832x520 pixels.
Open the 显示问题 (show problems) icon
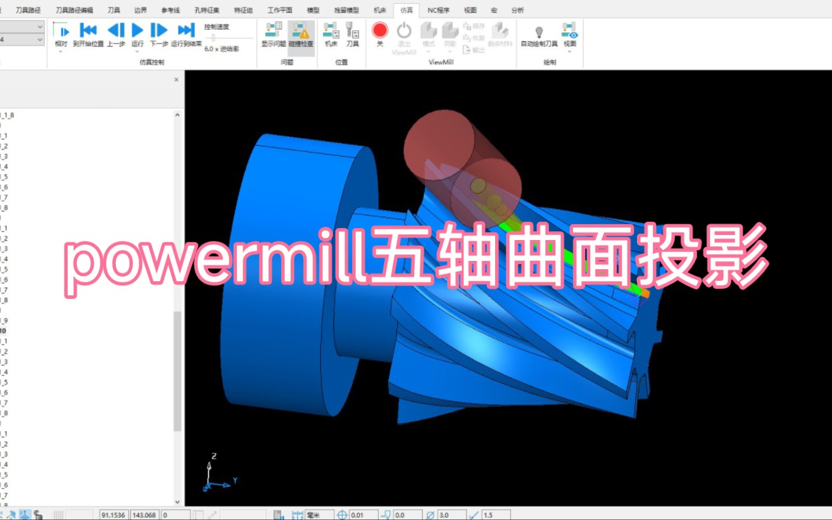(274, 30)
